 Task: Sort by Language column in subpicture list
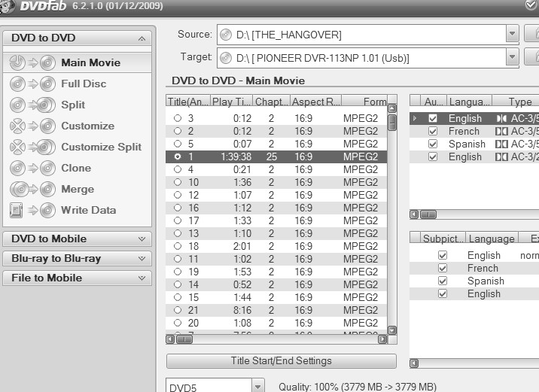click(x=492, y=239)
